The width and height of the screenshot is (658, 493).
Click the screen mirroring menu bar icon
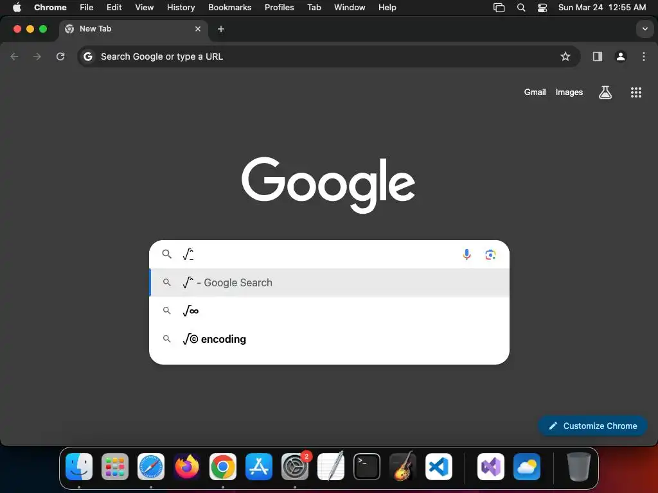(499, 7)
